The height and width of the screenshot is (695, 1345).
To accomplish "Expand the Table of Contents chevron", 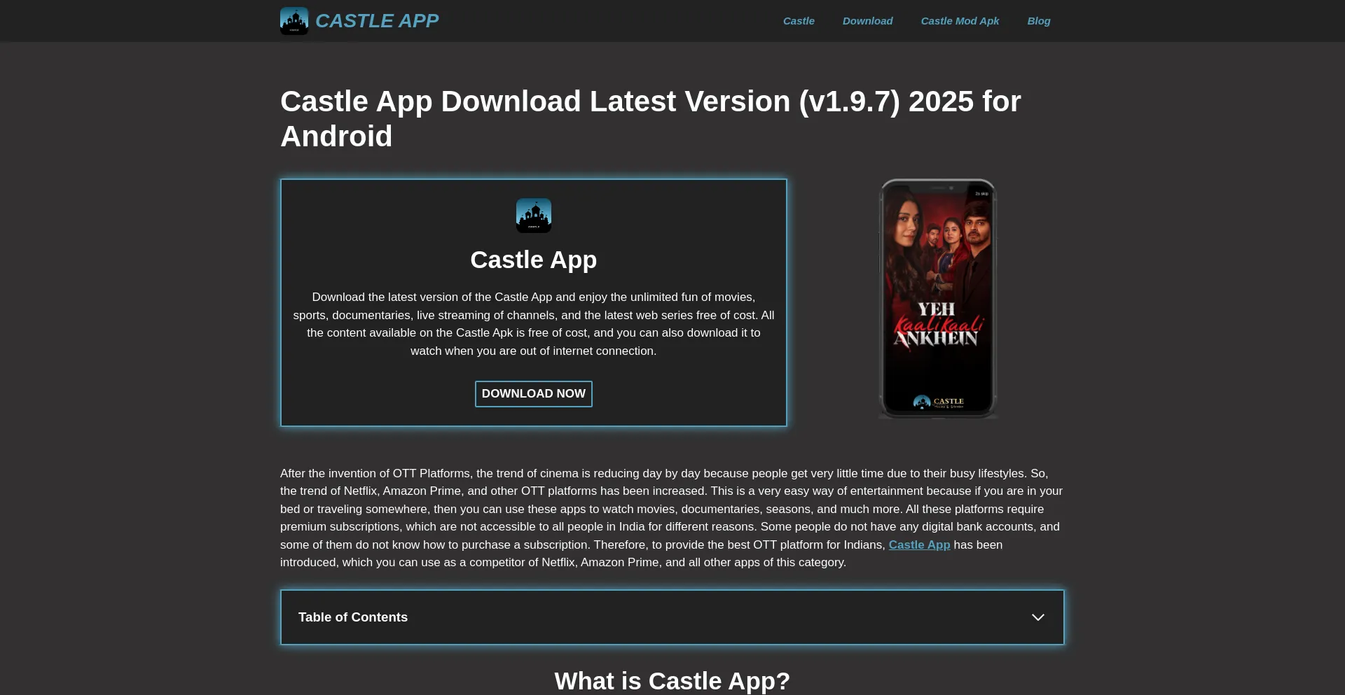I will [x=1038, y=617].
